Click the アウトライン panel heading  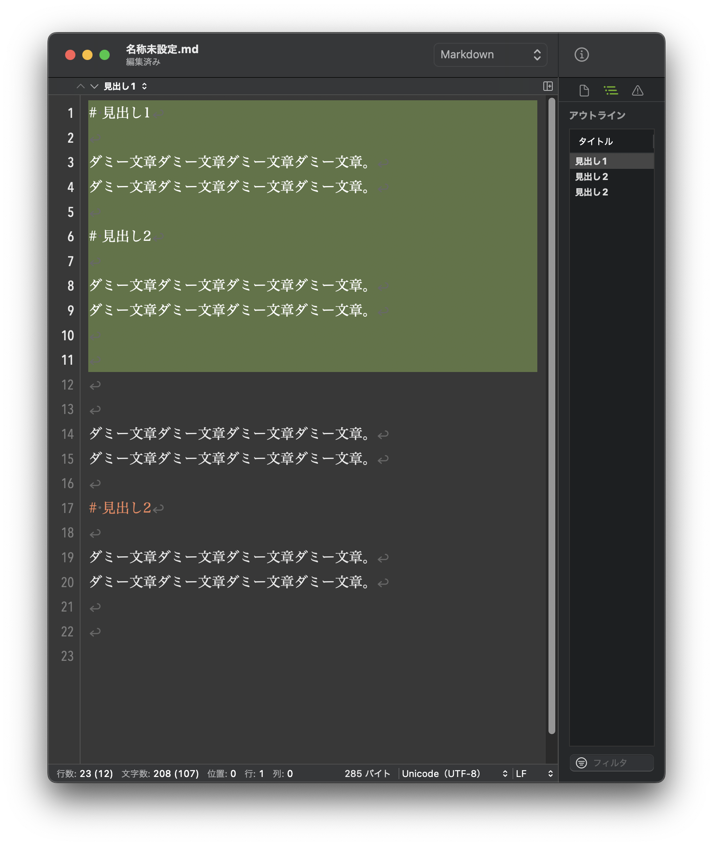pyautogui.click(x=597, y=115)
